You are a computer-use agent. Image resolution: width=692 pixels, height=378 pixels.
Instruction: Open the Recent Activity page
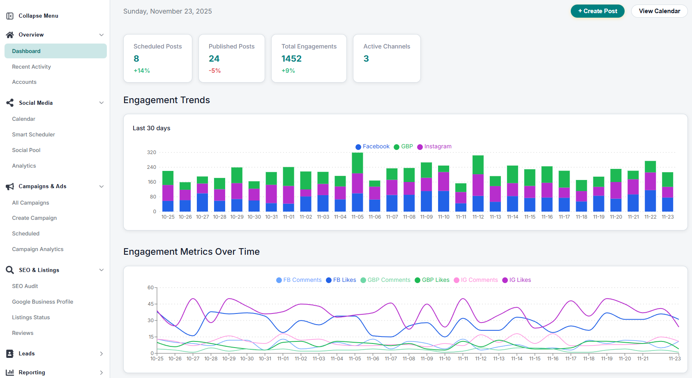31,67
